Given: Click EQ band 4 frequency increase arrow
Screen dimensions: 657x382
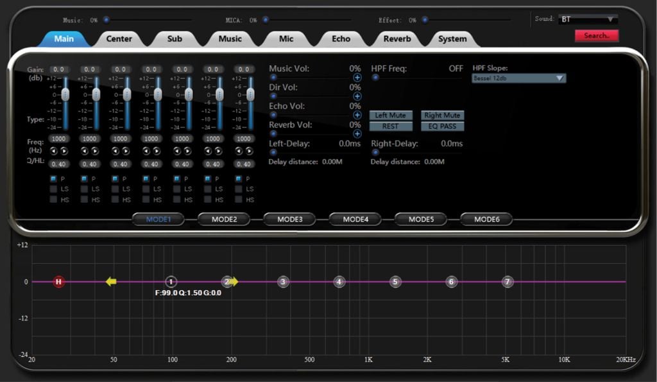Looking at the screenshot, I should pos(157,151).
